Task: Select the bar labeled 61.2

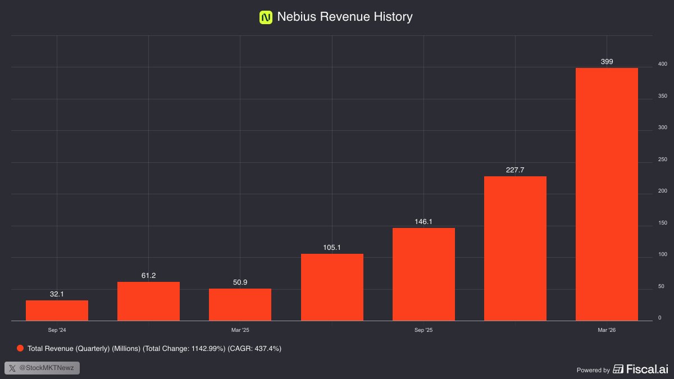Action: (148, 301)
